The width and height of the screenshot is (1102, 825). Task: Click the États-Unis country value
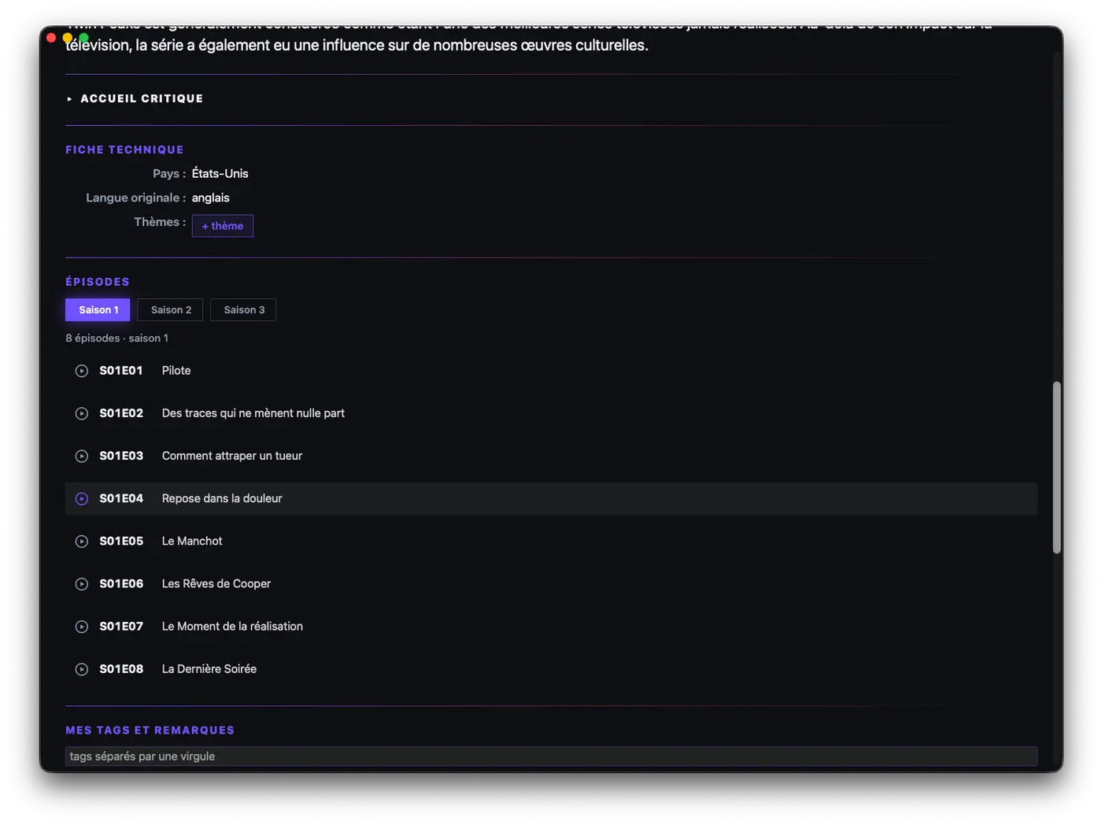(220, 173)
